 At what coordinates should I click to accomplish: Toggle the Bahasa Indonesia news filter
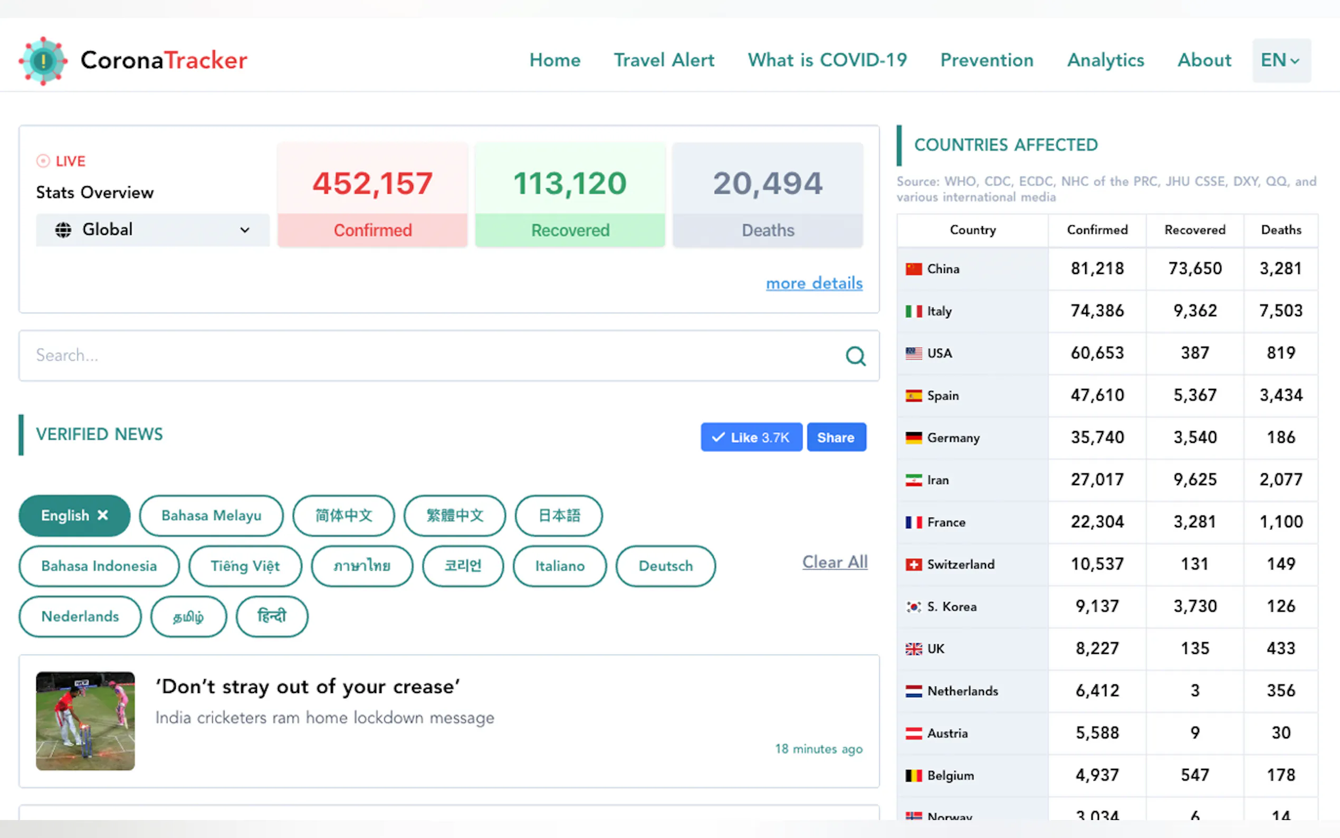(99, 566)
